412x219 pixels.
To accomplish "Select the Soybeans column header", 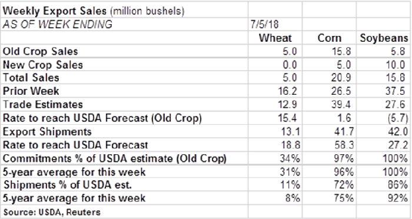I will (384, 38).
